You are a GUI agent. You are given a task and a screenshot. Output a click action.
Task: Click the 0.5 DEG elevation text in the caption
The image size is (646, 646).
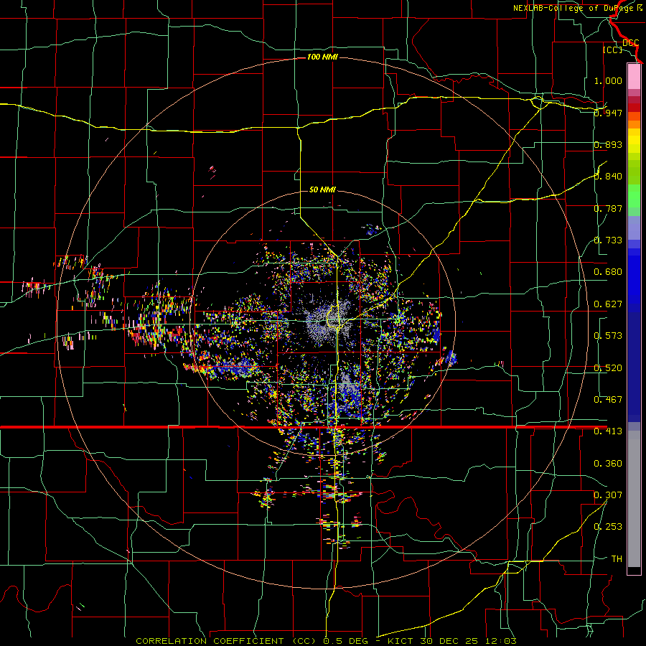pyautogui.click(x=345, y=641)
